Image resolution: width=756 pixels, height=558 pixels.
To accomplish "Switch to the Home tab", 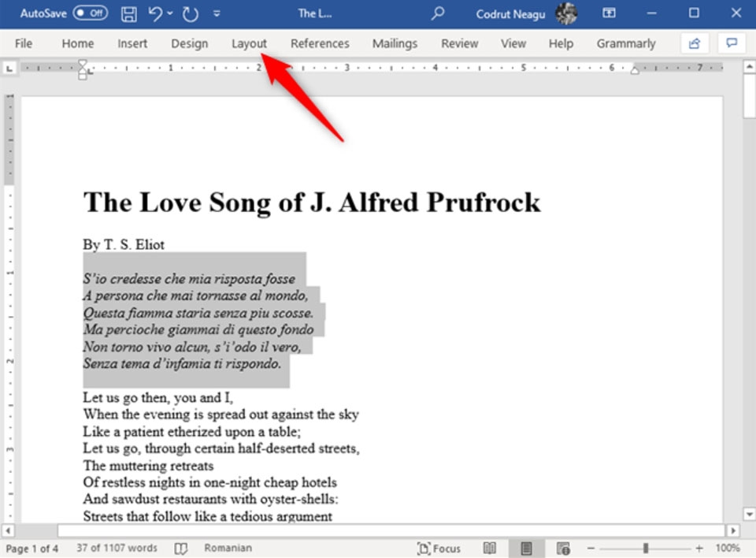I will 78,43.
